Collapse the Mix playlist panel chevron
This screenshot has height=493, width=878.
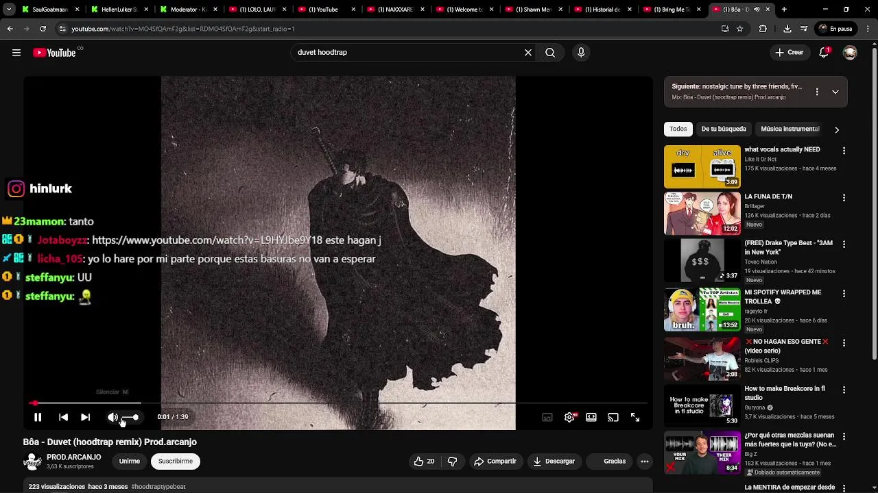click(x=835, y=92)
